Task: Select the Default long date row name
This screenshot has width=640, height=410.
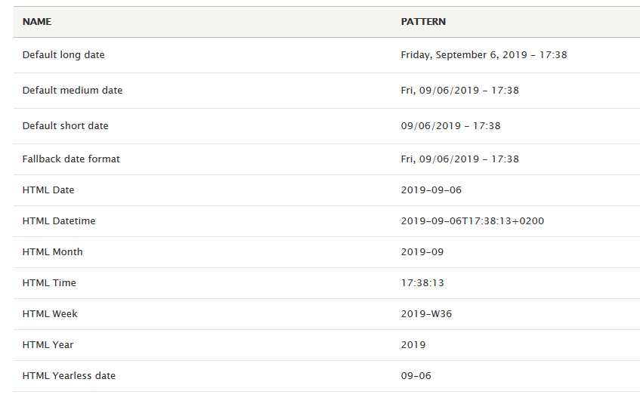Action: [63, 55]
